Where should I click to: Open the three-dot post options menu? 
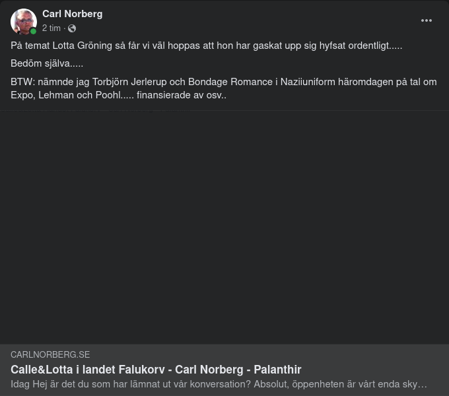(427, 20)
